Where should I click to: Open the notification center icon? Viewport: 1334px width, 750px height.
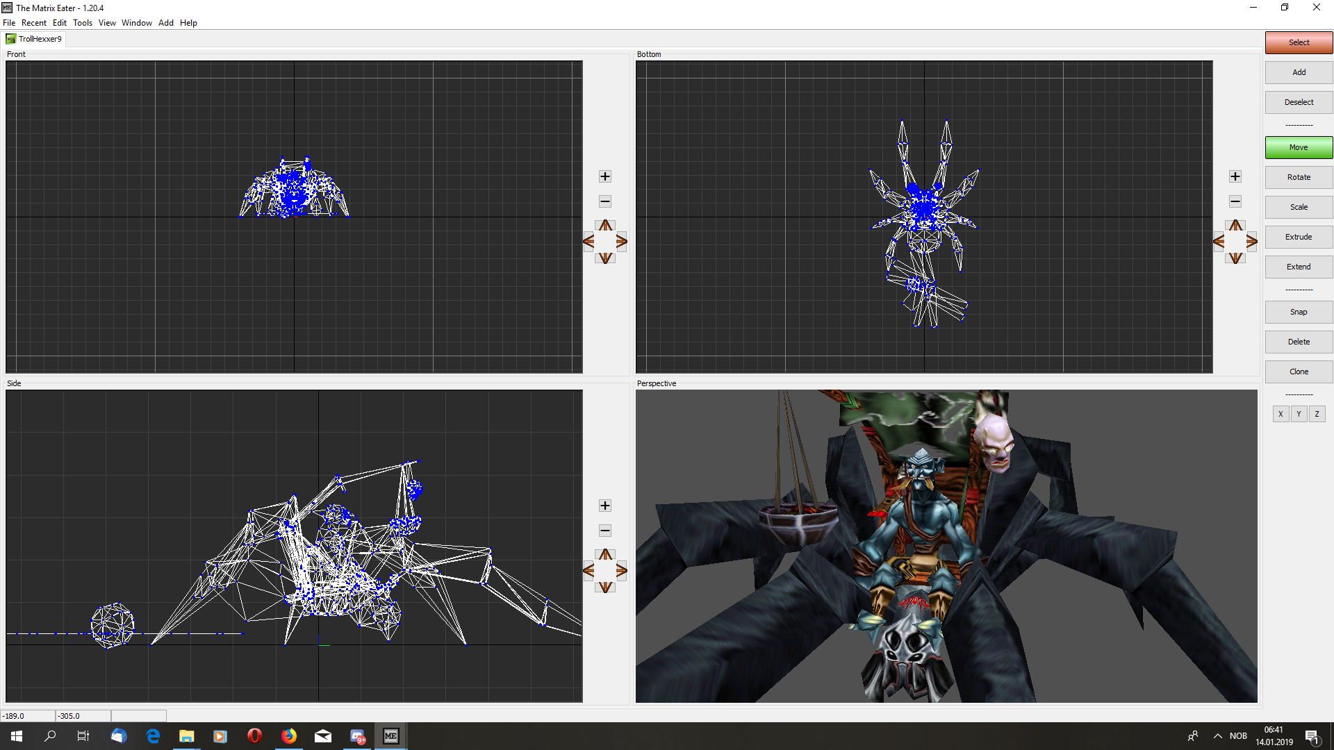coord(1312,736)
